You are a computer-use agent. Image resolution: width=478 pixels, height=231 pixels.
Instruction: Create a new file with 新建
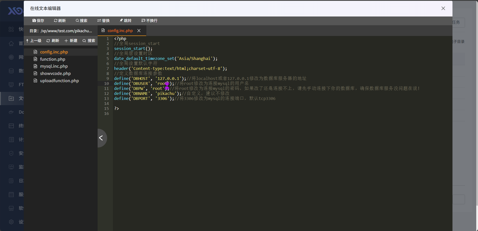(x=71, y=40)
